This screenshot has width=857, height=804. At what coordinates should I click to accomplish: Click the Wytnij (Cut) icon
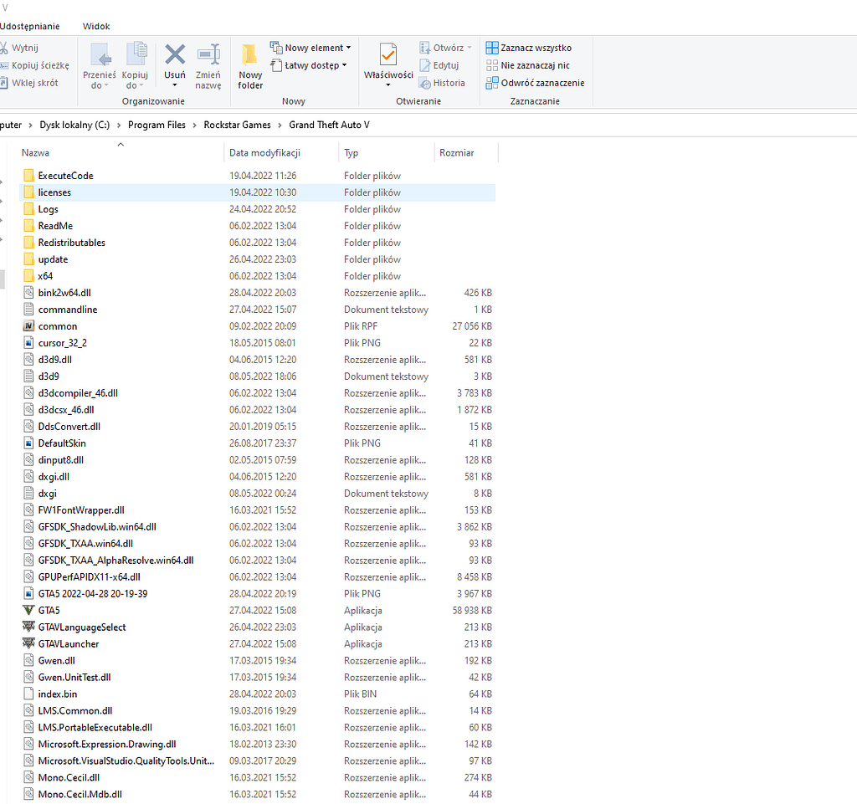coord(12,49)
